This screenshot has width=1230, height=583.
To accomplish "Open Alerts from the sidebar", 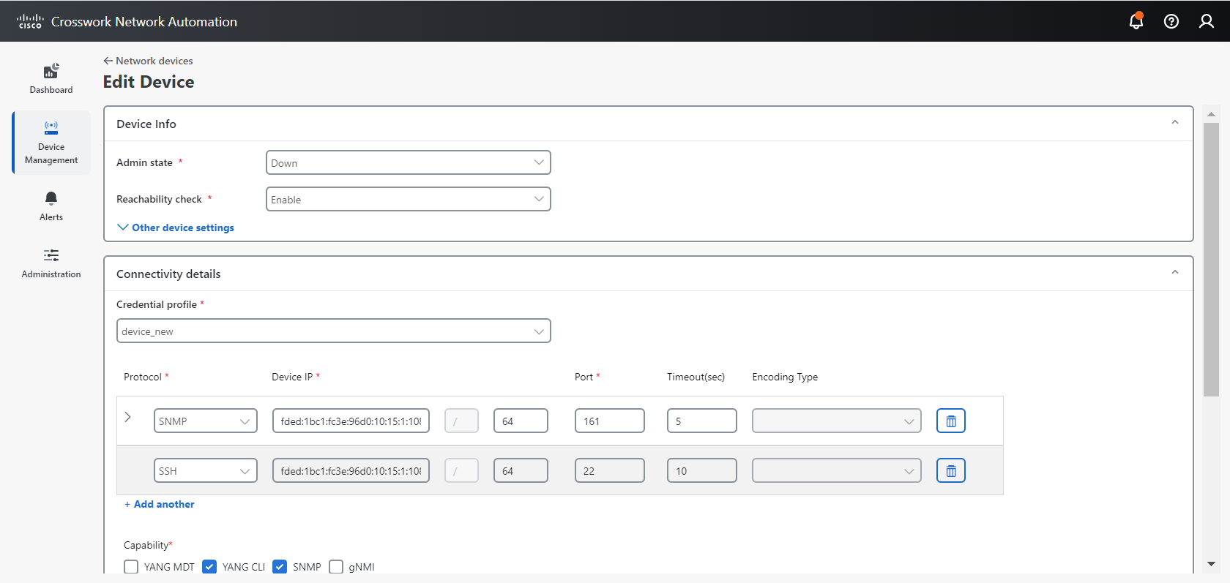I will coord(51,206).
